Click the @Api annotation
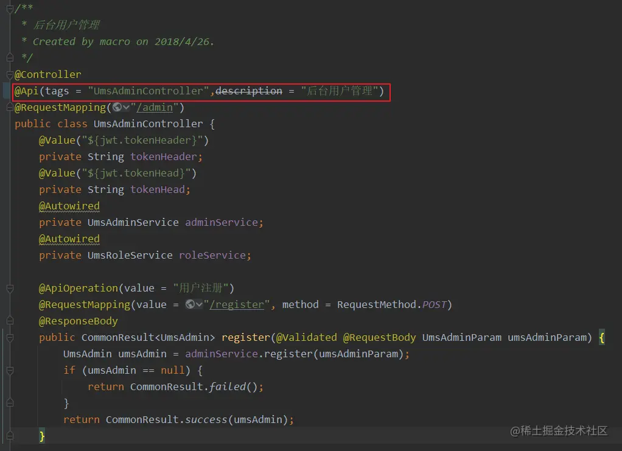The height and width of the screenshot is (451, 622). coord(27,91)
